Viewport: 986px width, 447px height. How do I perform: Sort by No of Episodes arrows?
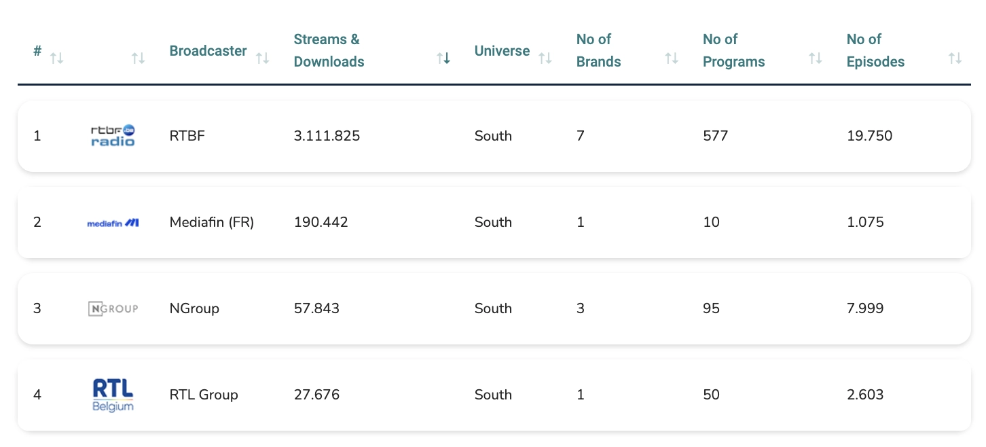click(955, 58)
